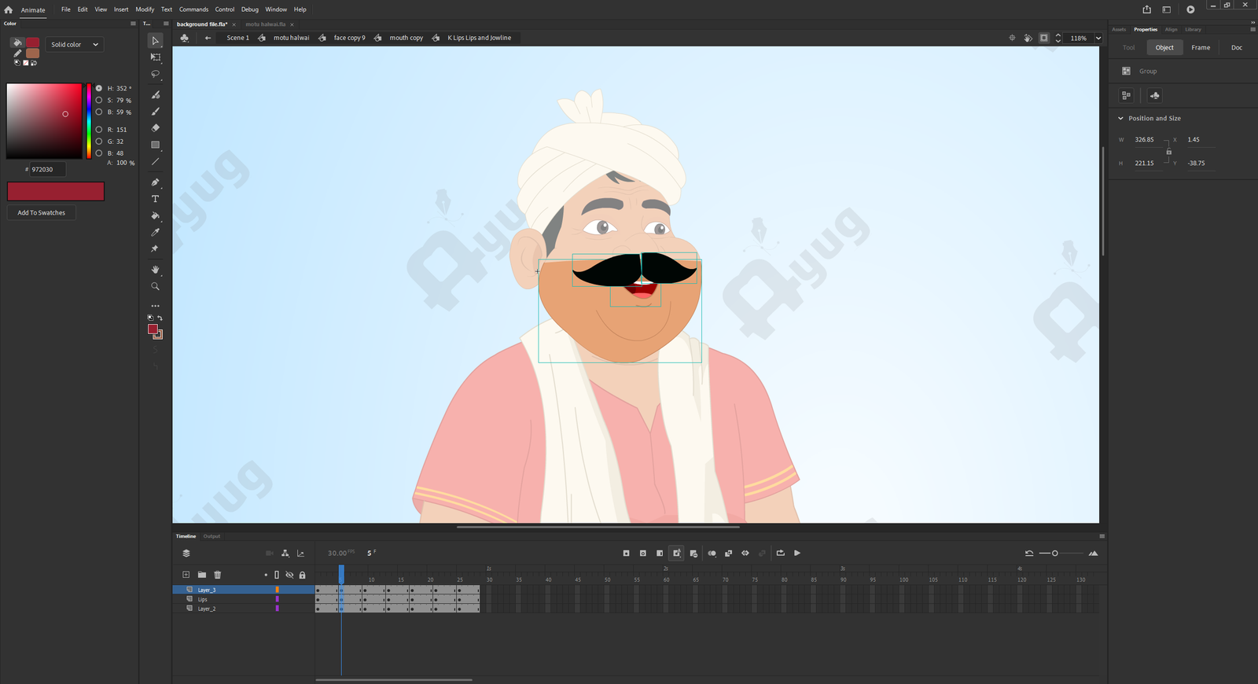This screenshot has width=1258, height=684.
Task: Pick the Paint Bucket tool in toolbar
Action: [x=155, y=215]
